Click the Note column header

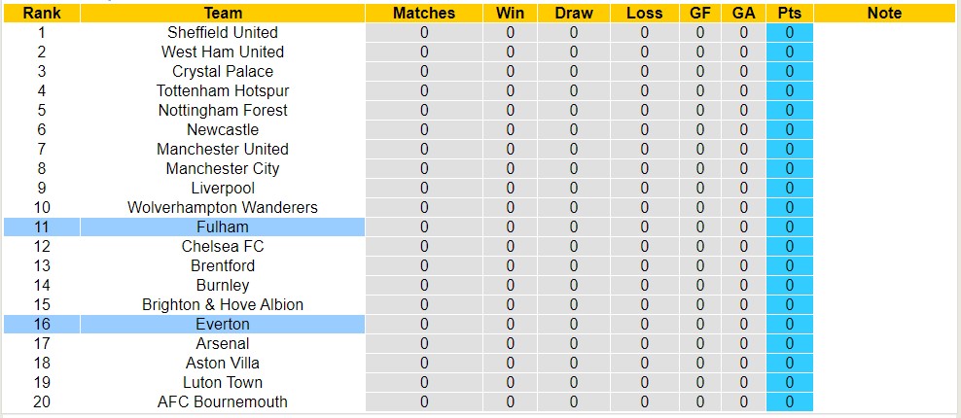click(883, 13)
